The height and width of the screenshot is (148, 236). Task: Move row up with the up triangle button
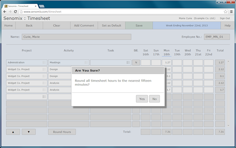click(13, 132)
